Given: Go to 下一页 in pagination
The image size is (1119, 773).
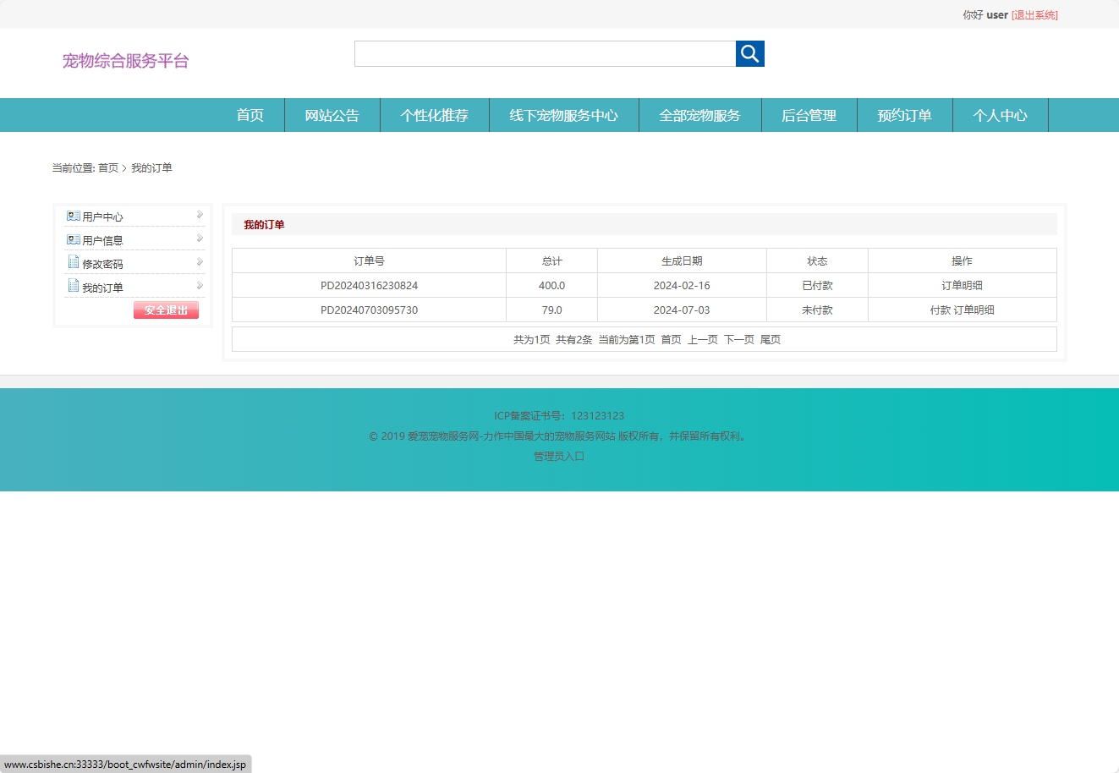Looking at the screenshot, I should [x=738, y=340].
